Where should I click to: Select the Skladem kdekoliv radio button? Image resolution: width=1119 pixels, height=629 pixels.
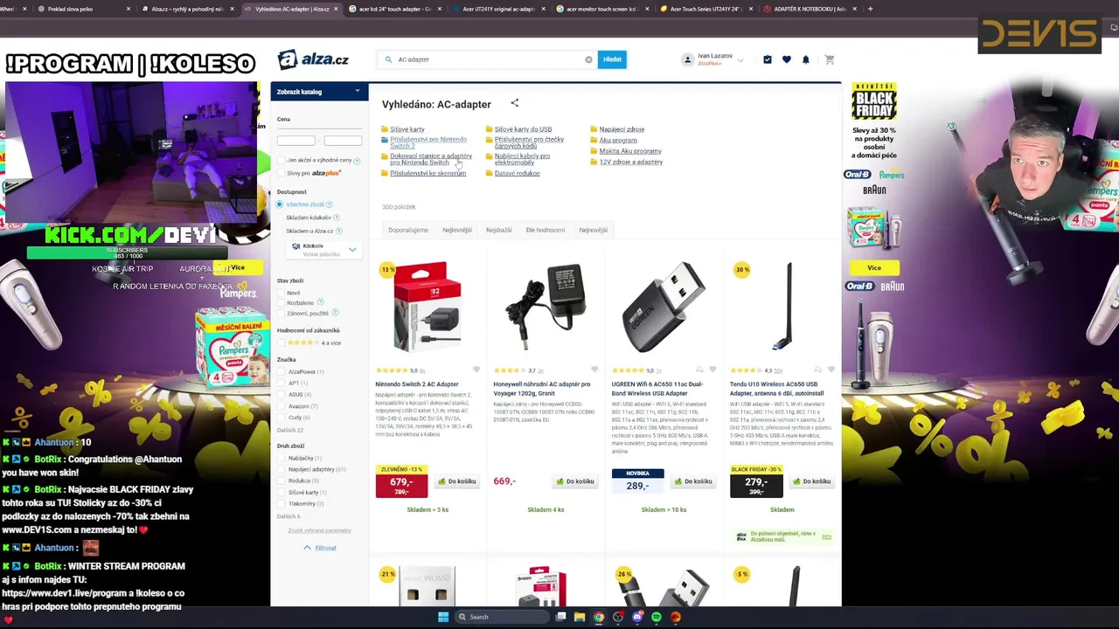(x=280, y=218)
